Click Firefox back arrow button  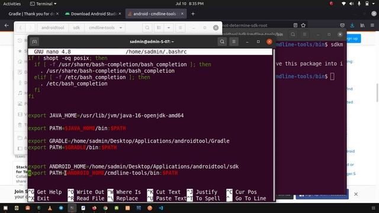click(x=7, y=25)
